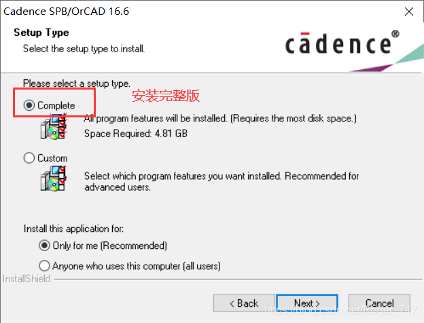This screenshot has height=323, width=424.
Task: Click the Space Required 4.81 GB text
Action: click(136, 134)
